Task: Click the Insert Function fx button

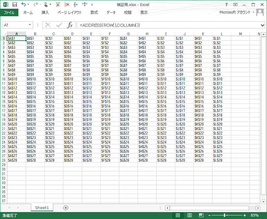Action: tap(70, 25)
